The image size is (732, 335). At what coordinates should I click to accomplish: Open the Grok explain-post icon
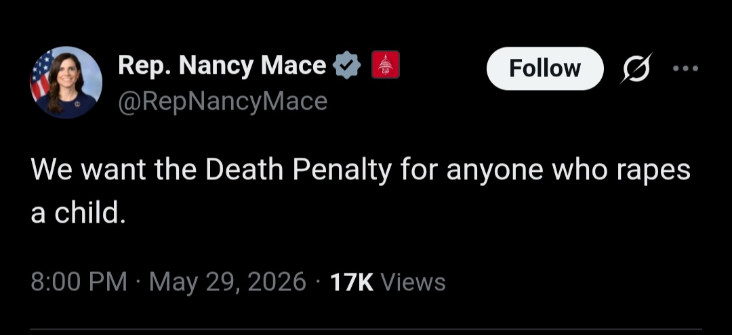tap(636, 68)
